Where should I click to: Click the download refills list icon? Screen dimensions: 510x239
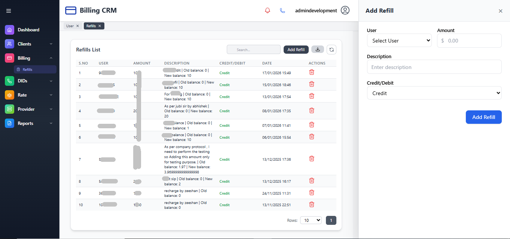(x=317, y=50)
